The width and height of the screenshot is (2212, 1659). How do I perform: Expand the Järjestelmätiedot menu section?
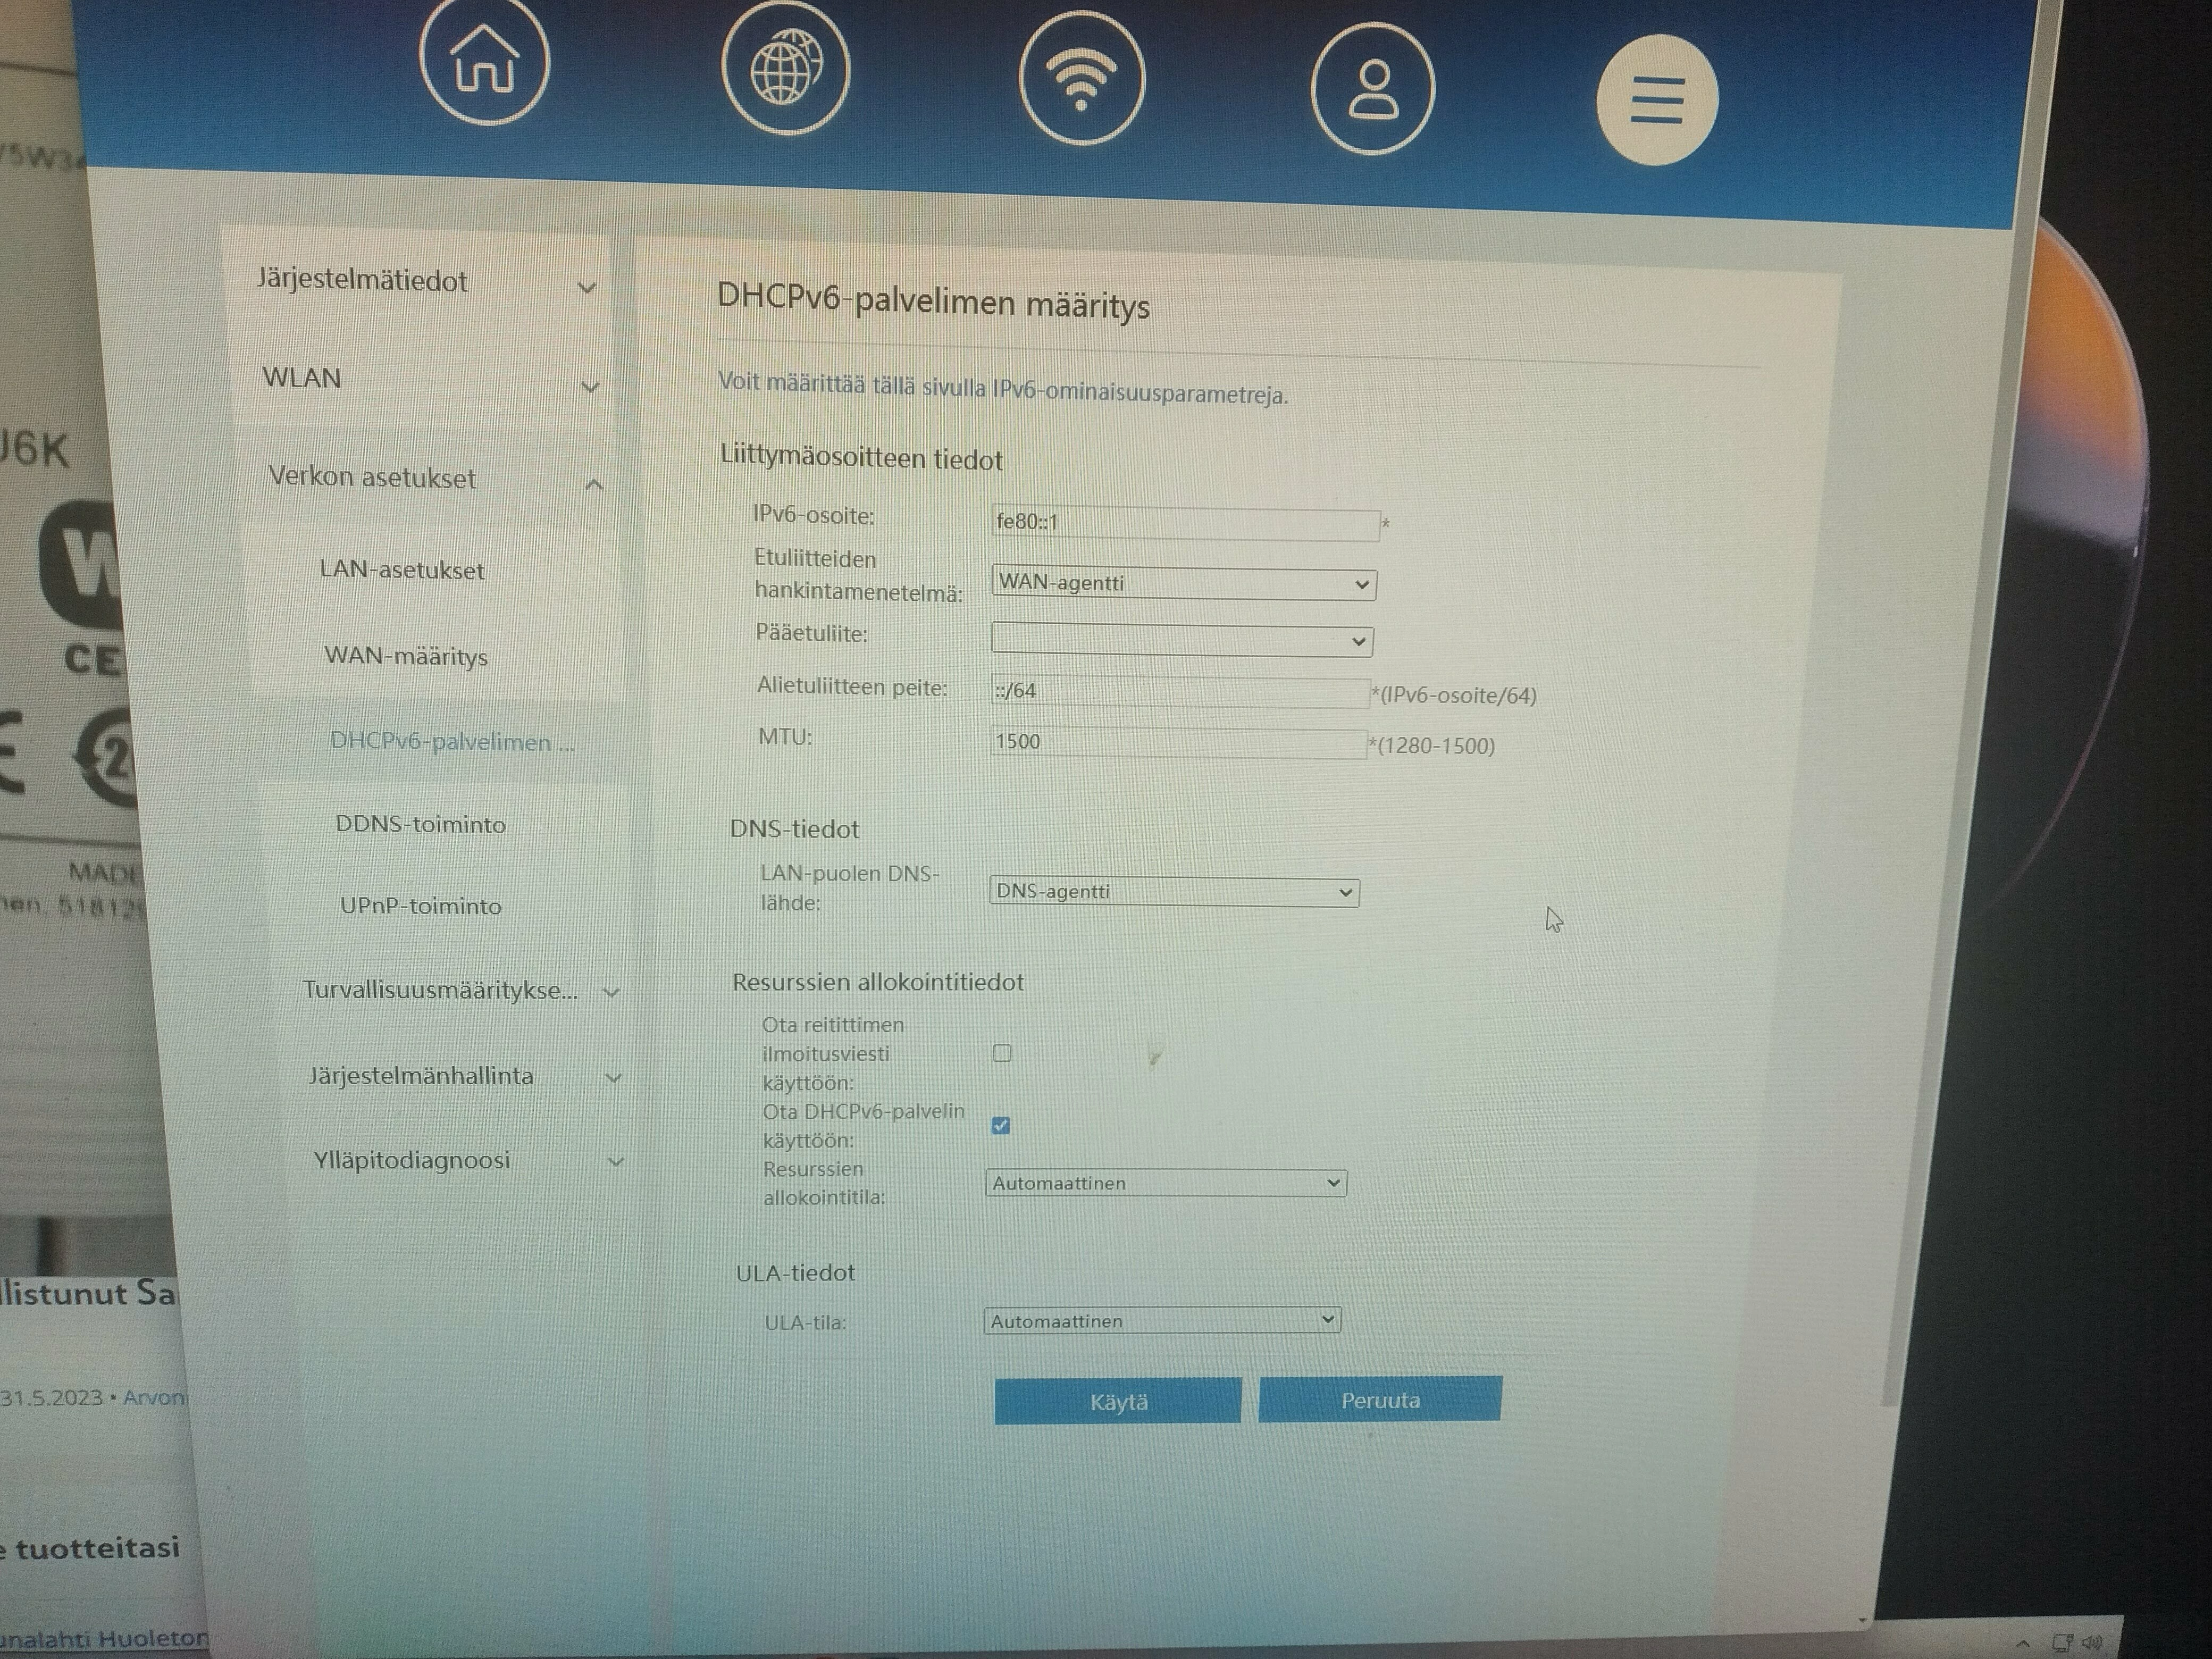click(x=425, y=283)
